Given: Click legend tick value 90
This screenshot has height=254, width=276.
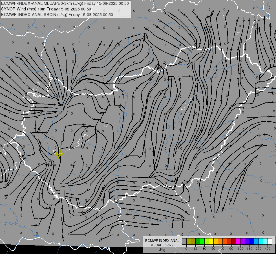Looking at the screenshot, I should coord(231,249).
